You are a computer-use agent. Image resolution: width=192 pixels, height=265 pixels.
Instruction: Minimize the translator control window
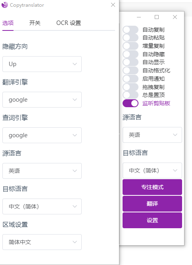tap(139, 17)
